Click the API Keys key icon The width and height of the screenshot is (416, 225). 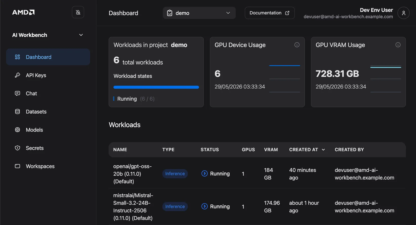tap(17, 75)
